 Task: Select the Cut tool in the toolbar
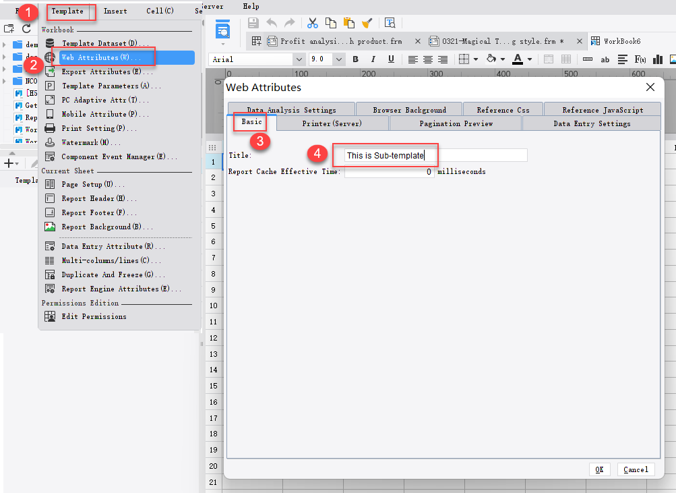click(312, 22)
